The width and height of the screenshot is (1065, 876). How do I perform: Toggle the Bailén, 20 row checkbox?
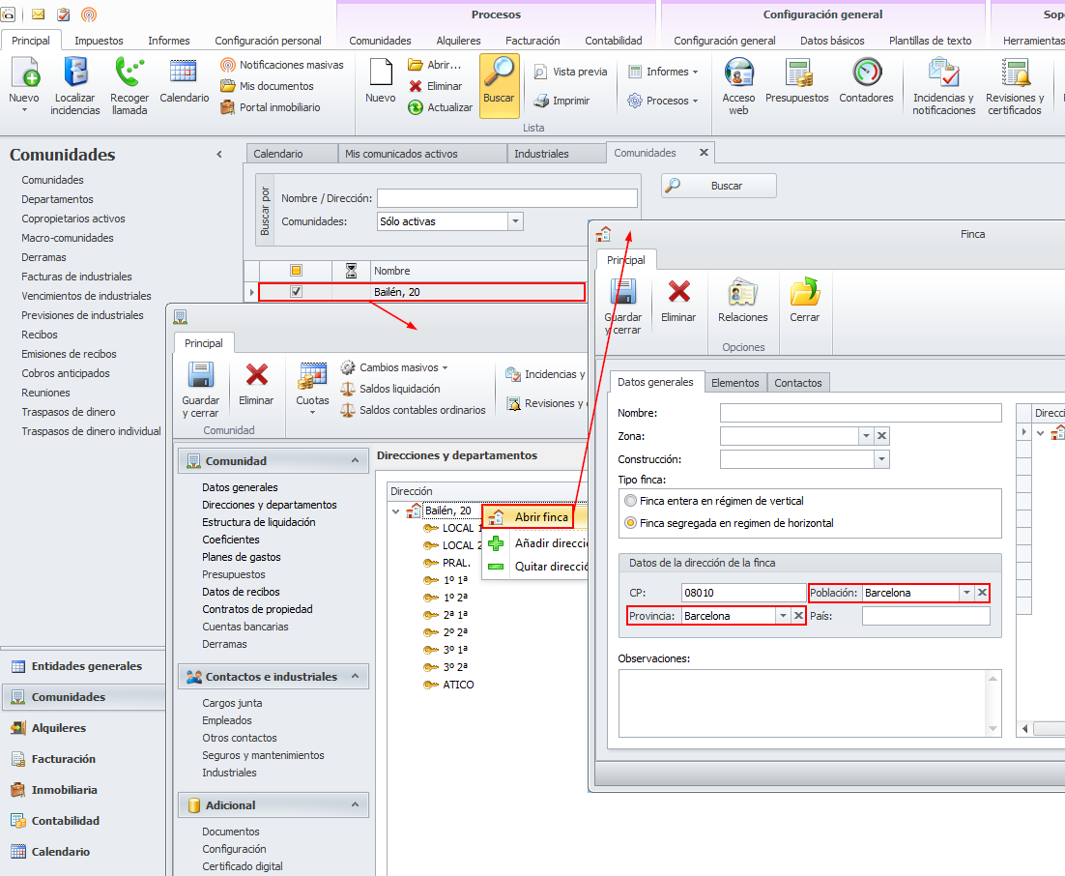coord(297,291)
